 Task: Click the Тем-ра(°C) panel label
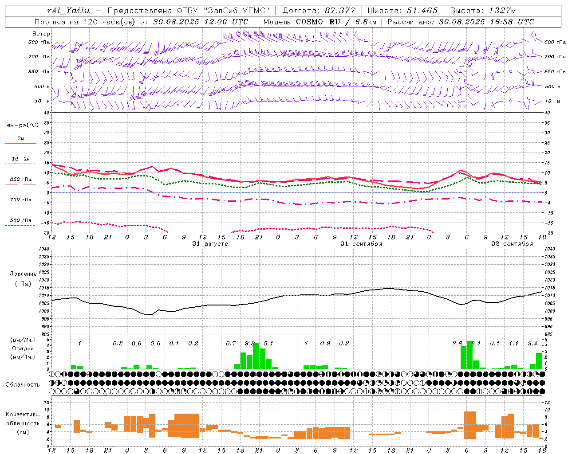(21, 125)
